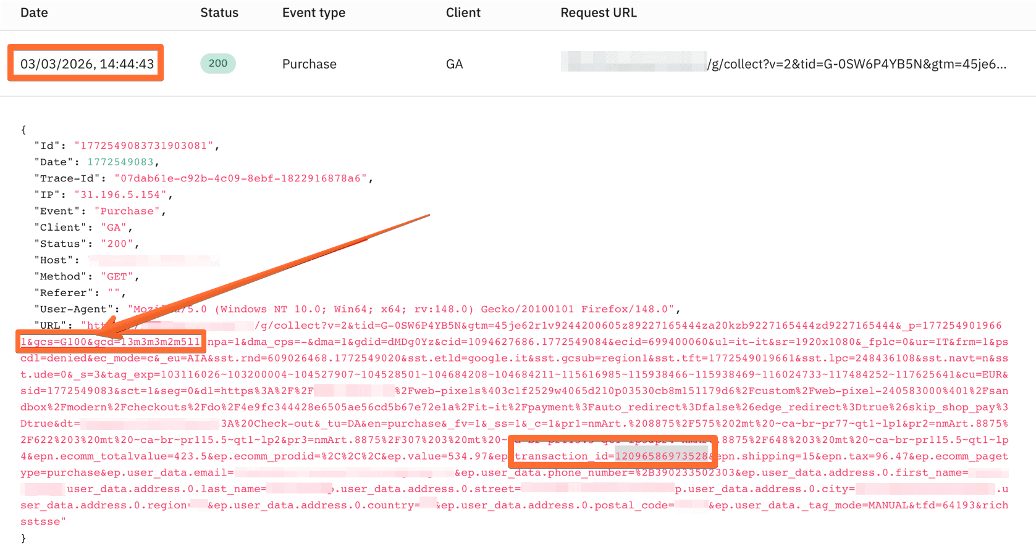Click the Date column header

[x=34, y=12]
